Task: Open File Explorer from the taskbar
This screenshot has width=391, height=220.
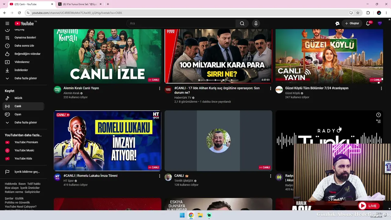Action: (200, 215)
